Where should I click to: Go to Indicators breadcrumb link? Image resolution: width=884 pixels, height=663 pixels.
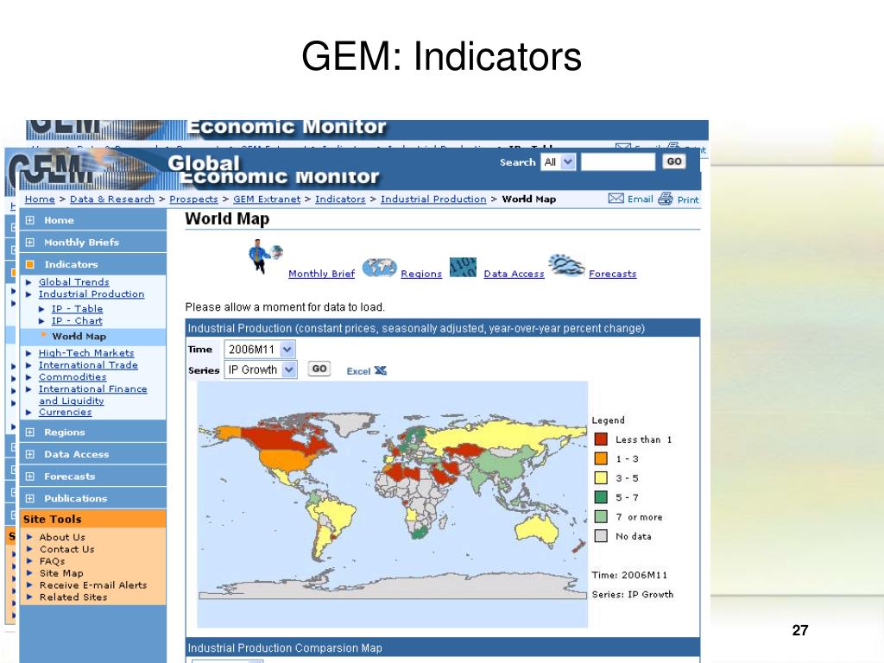click(340, 199)
